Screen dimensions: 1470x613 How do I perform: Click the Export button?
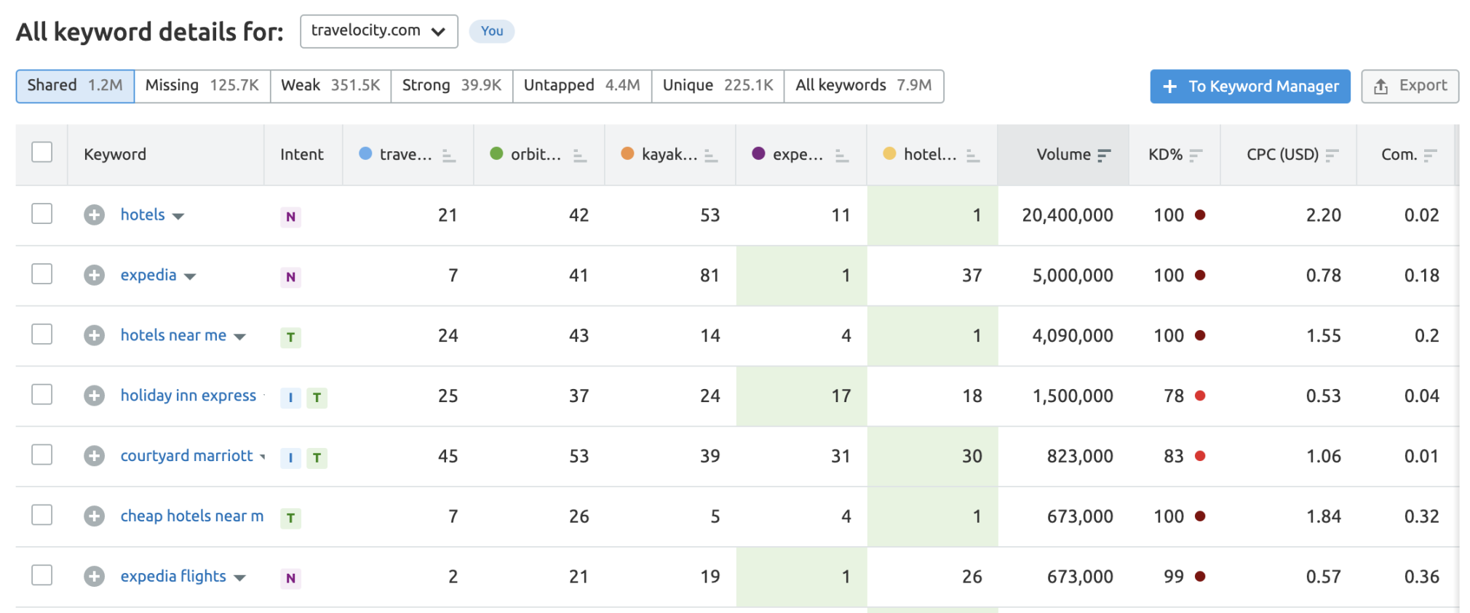click(x=1410, y=87)
